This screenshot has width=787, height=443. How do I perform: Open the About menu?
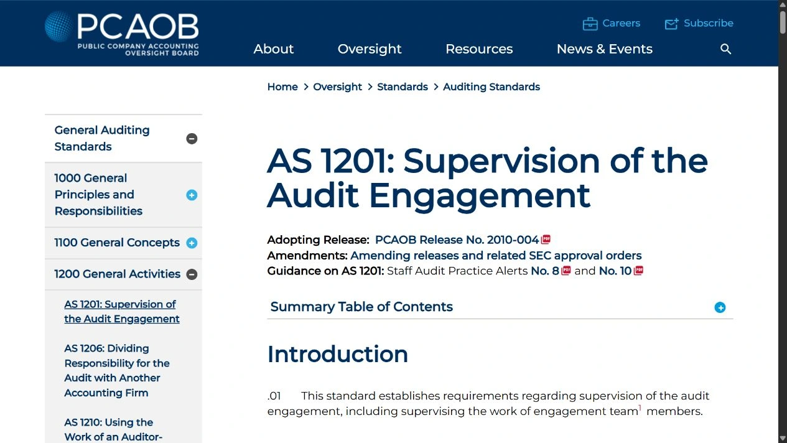274,49
